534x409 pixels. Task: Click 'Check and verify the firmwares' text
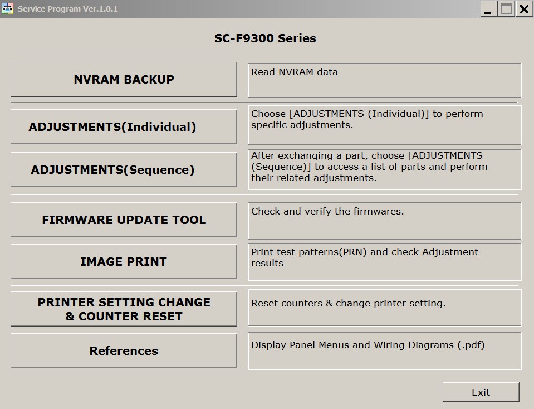pyautogui.click(x=327, y=211)
